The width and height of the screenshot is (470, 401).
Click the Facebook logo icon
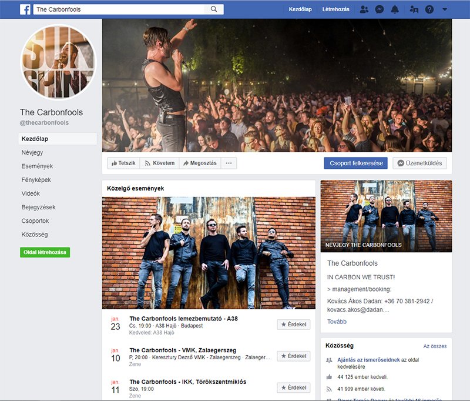tap(25, 9)
